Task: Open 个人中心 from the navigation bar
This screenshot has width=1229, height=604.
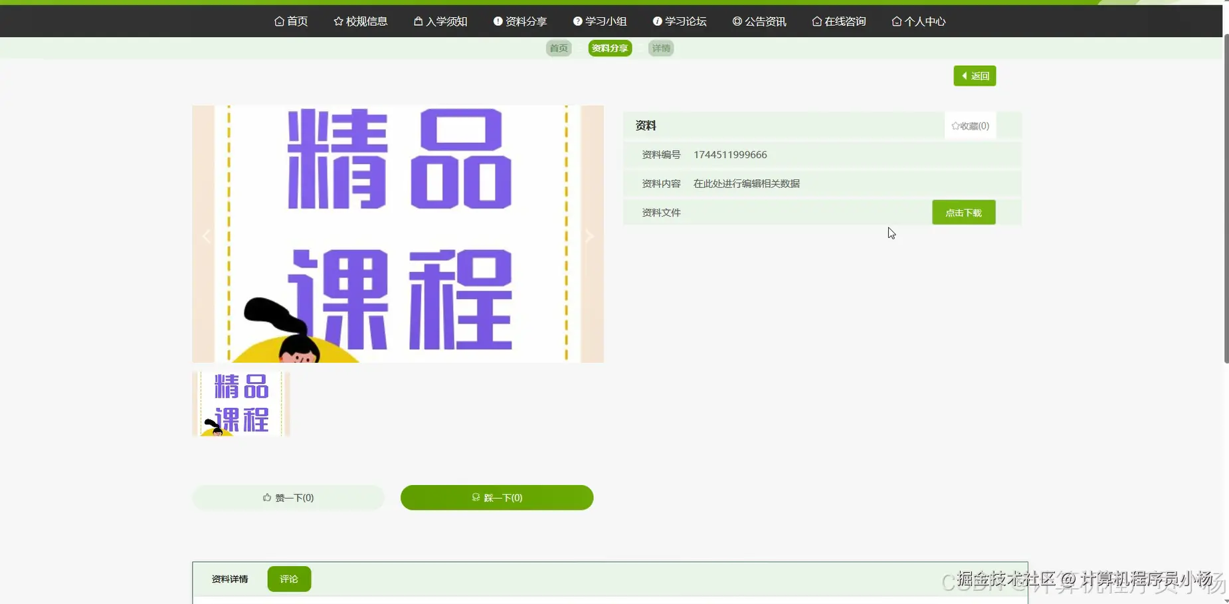Action: [919, 21]
